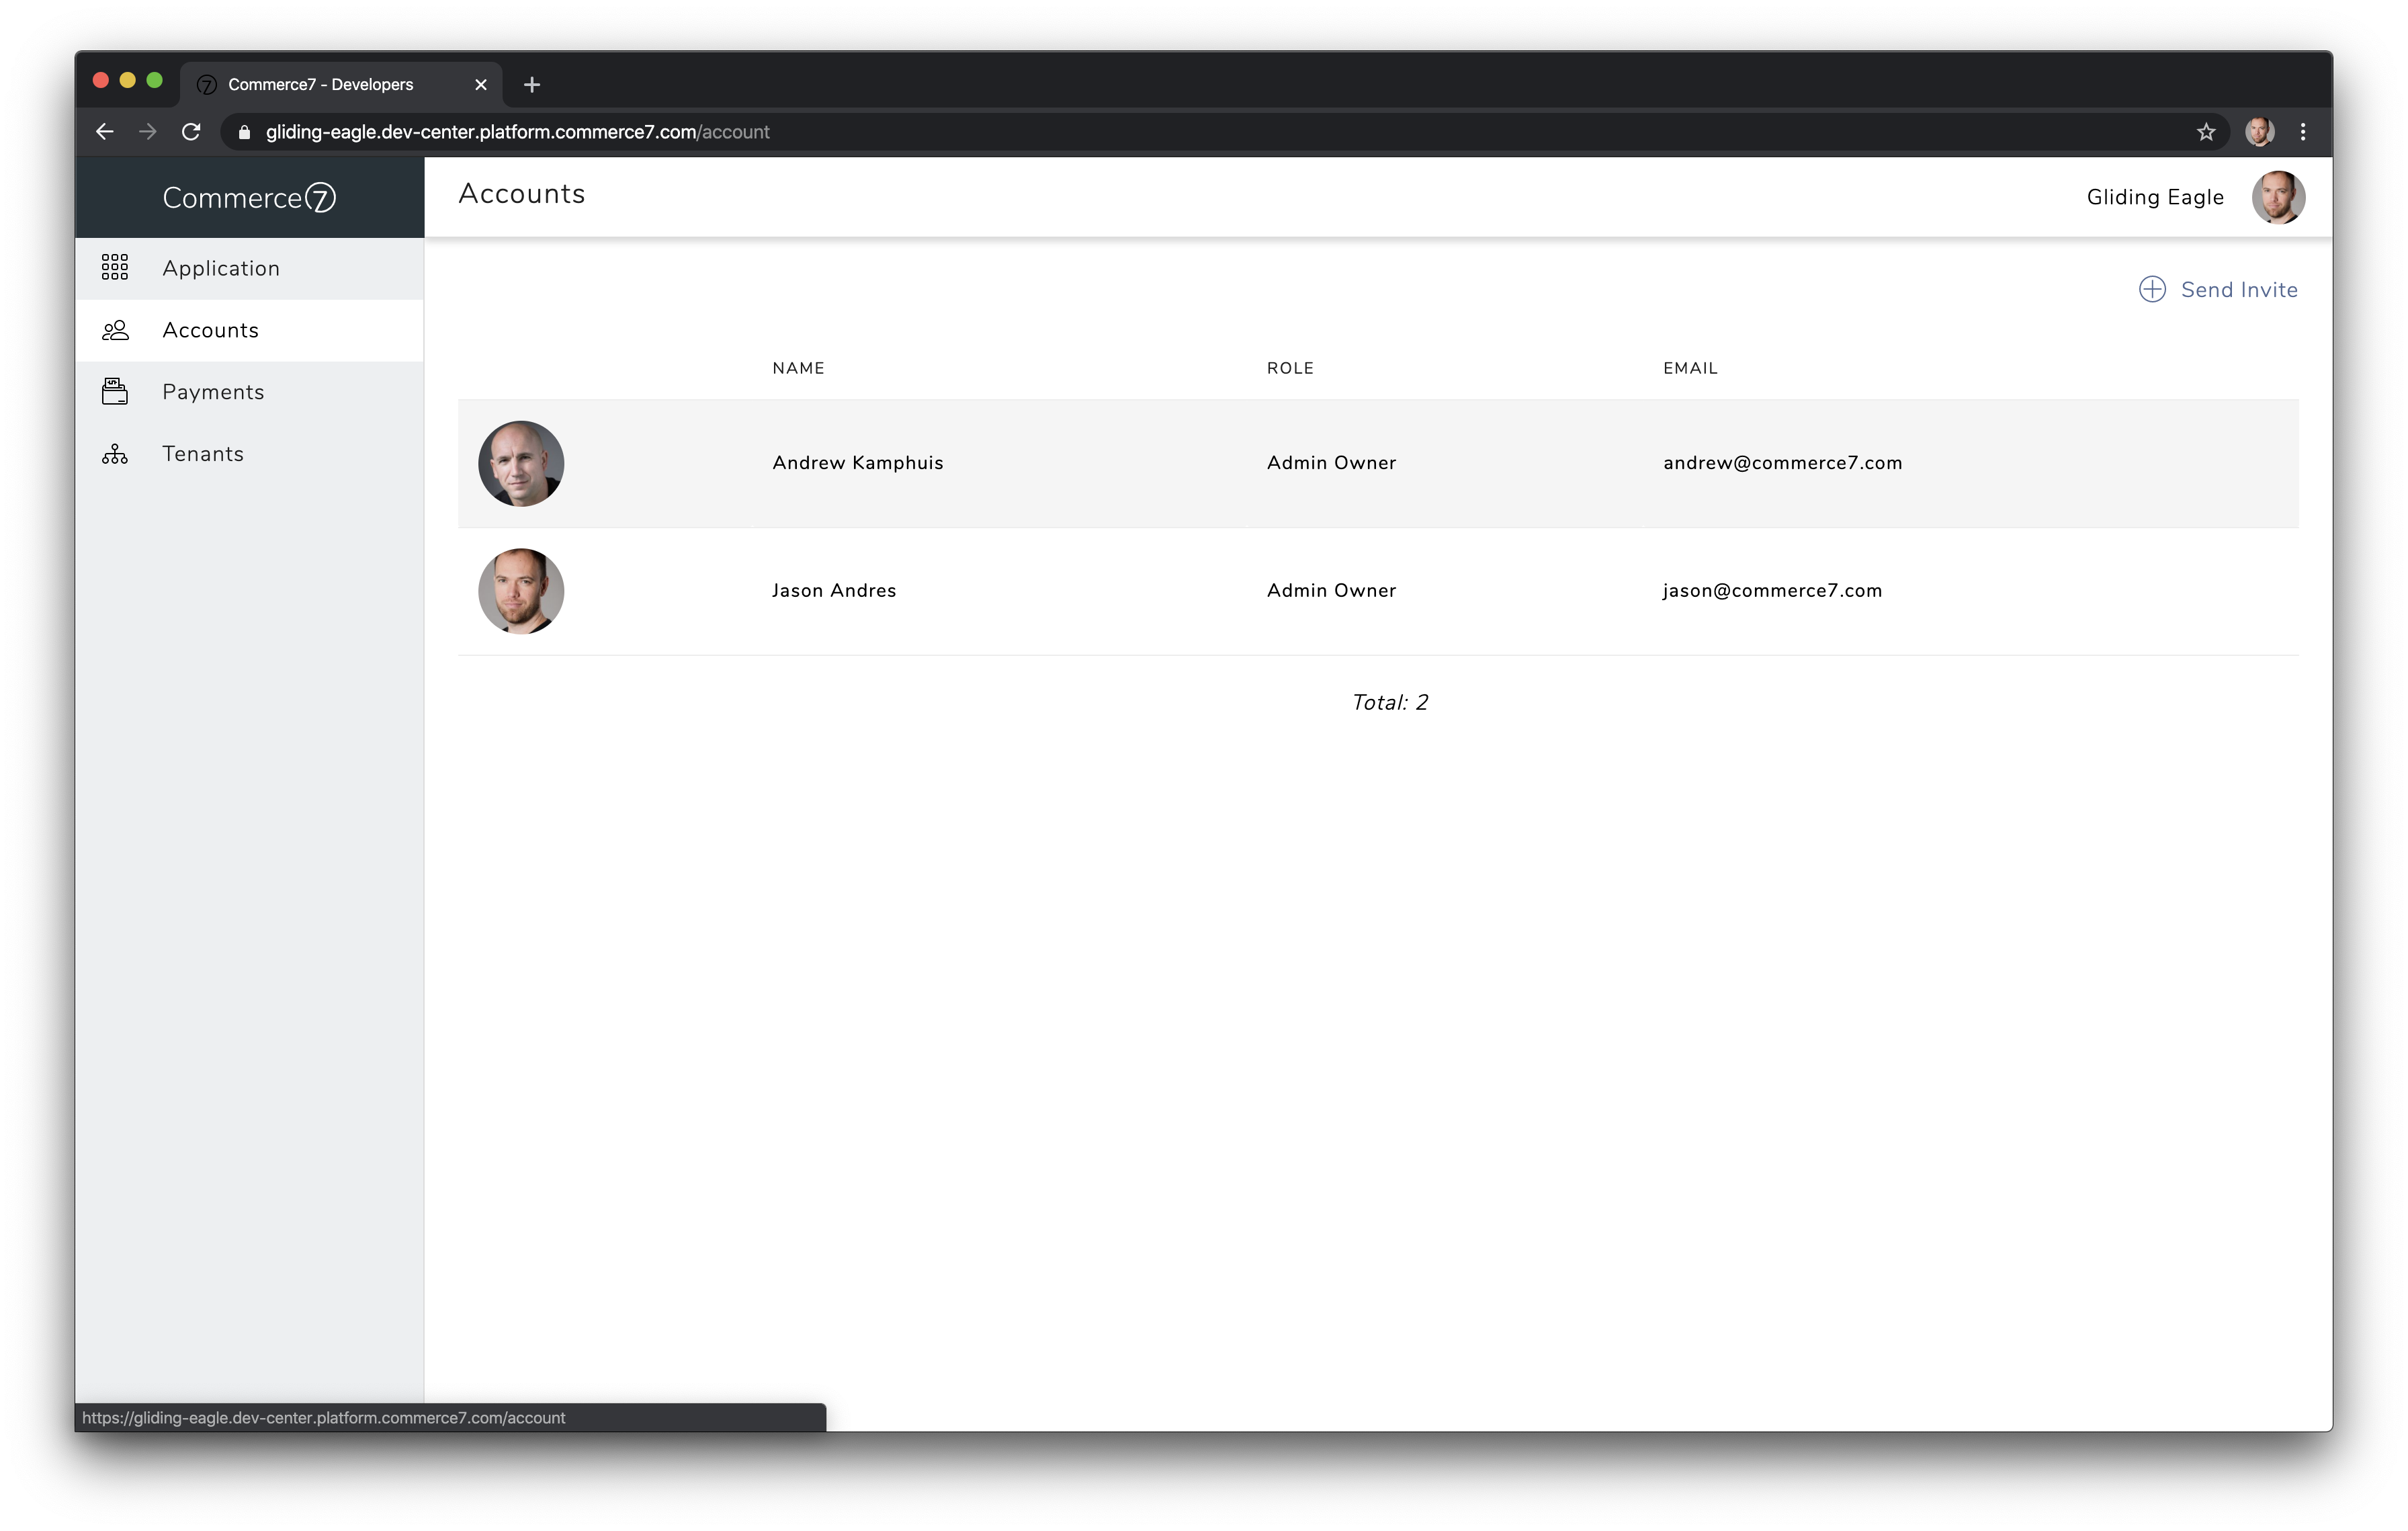
Task: Go to the Tenants section
Action: [x=249, y=454]
